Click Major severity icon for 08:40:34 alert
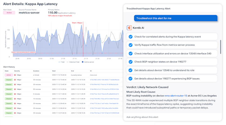The height and width of the screenshot is (125, 226). (x=15, y=108)
